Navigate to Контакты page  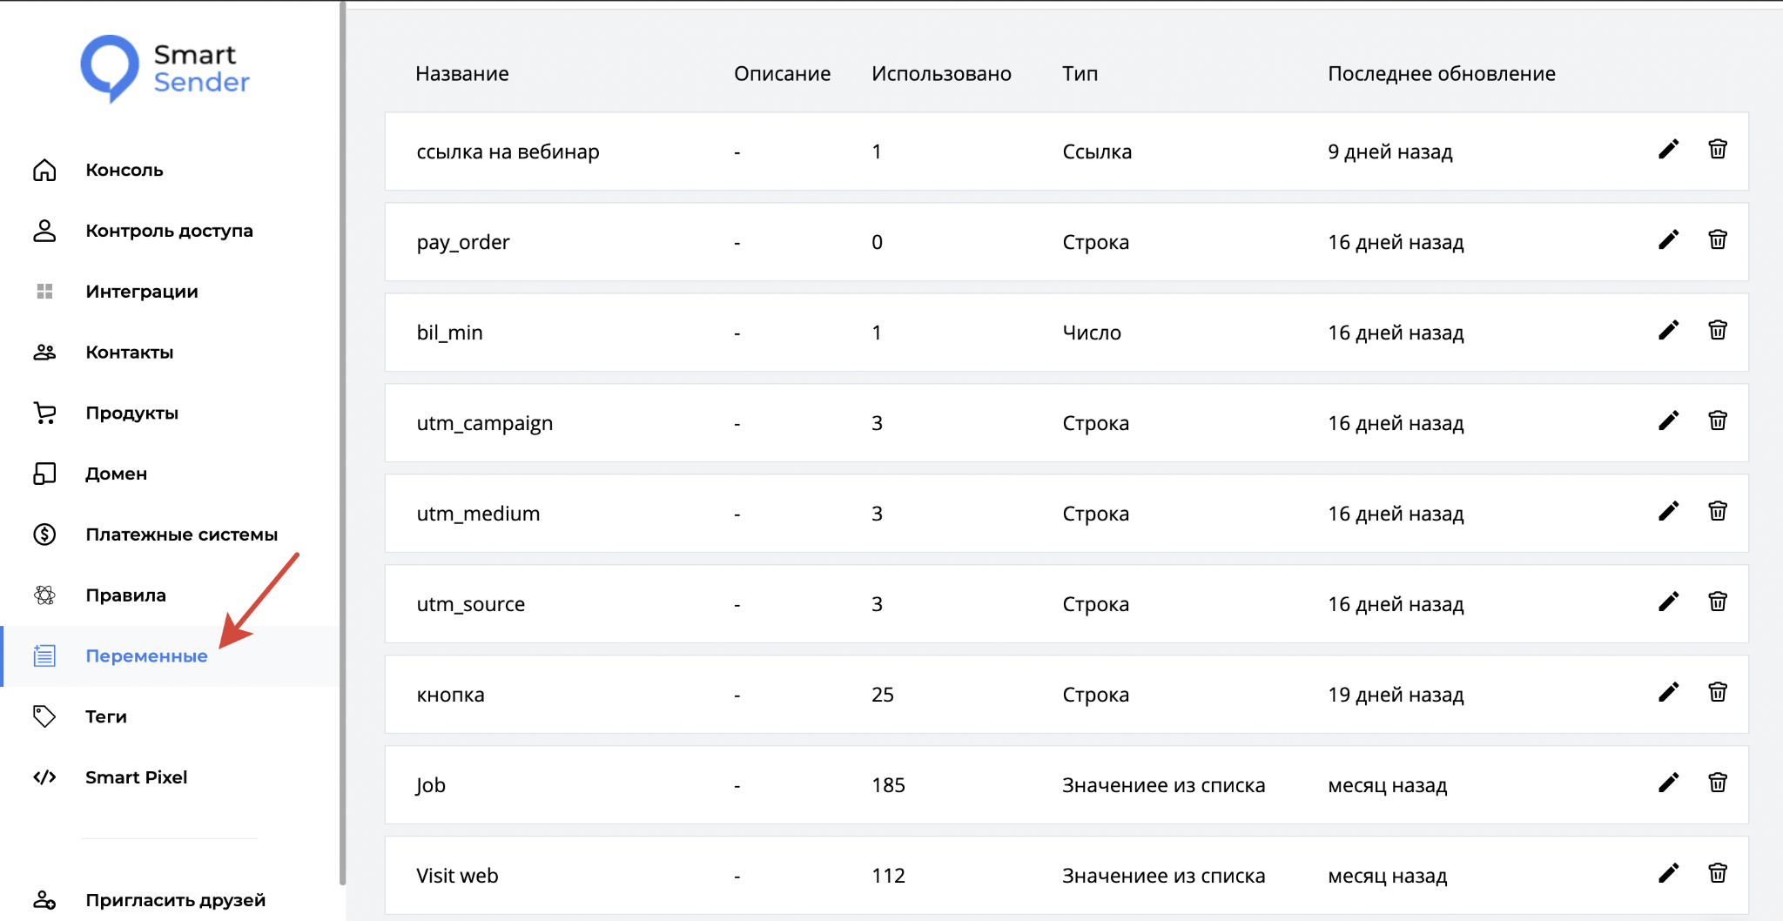click(x=129, y=353)
